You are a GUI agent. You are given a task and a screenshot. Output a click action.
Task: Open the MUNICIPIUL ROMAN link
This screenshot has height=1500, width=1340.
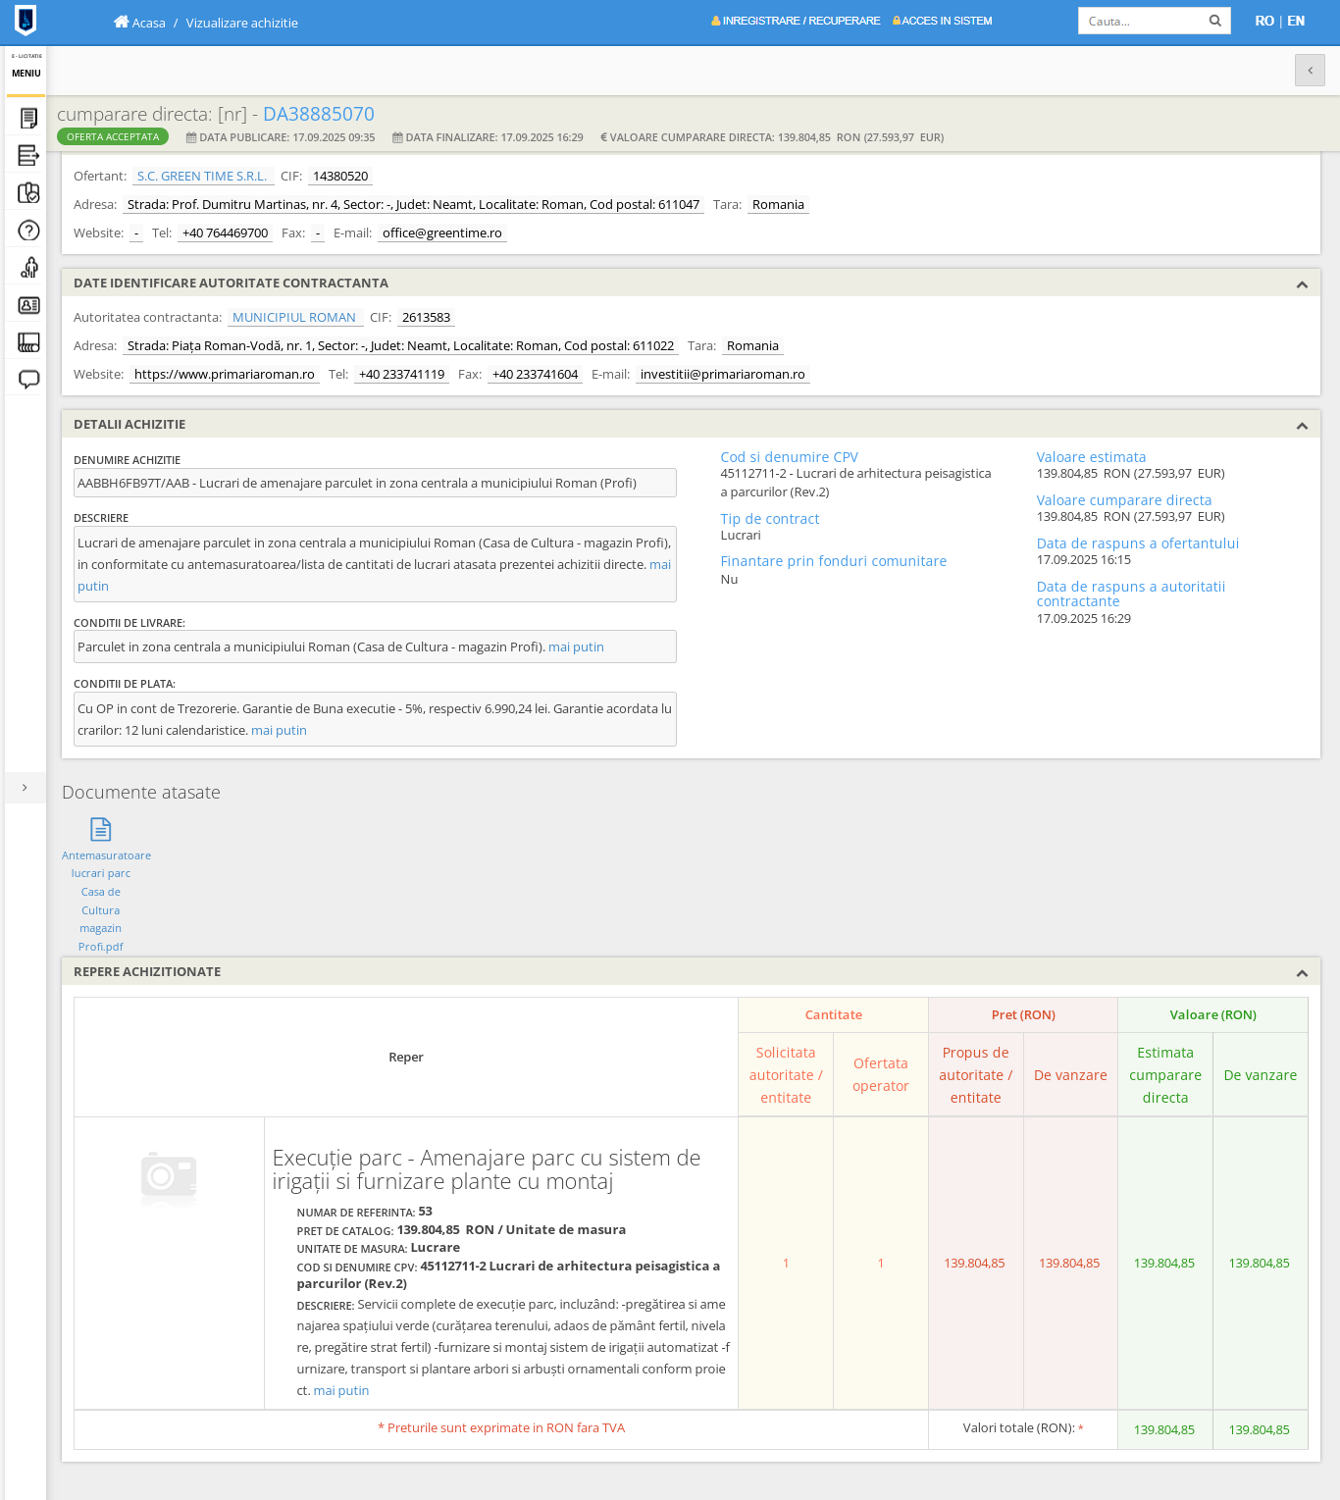[294, 318]
